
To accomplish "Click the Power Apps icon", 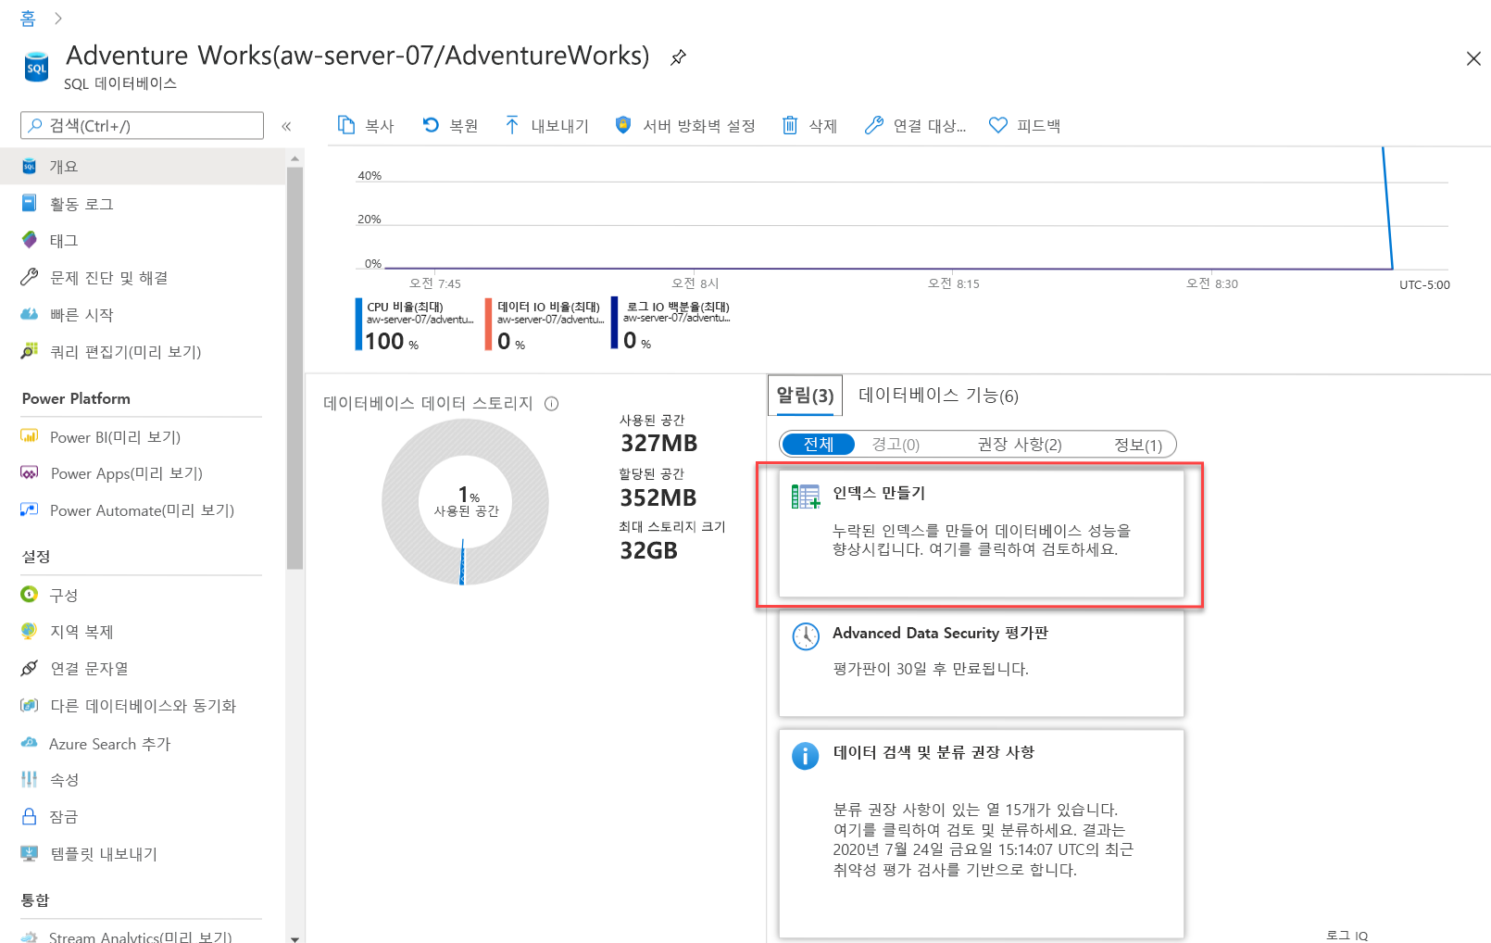I will pos(30,473).
